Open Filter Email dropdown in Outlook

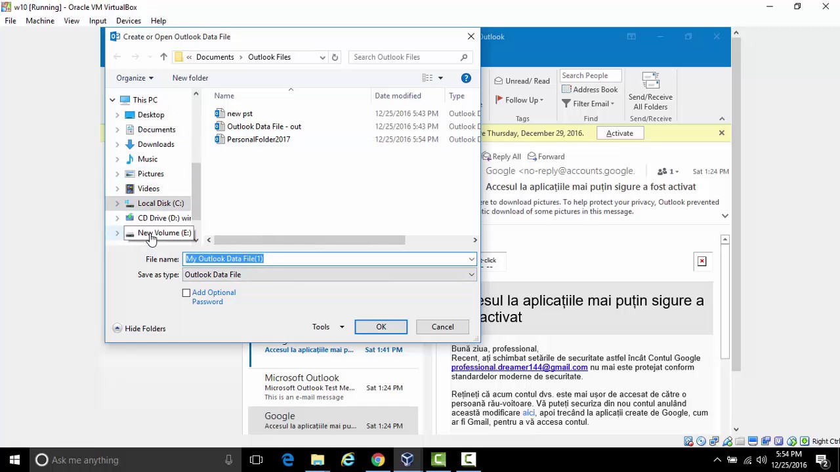(x=588, y=104)
